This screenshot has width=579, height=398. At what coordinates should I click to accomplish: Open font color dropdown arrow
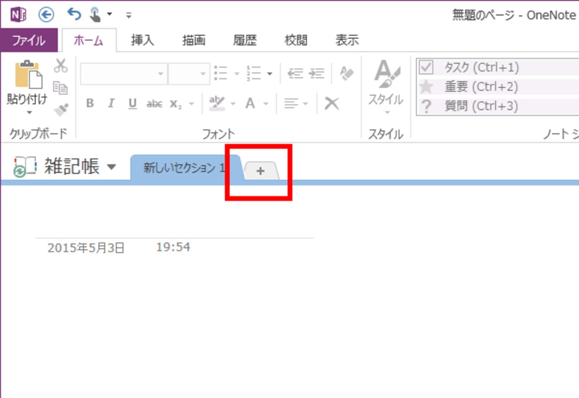pyautogui.click(x=265, y=103)
